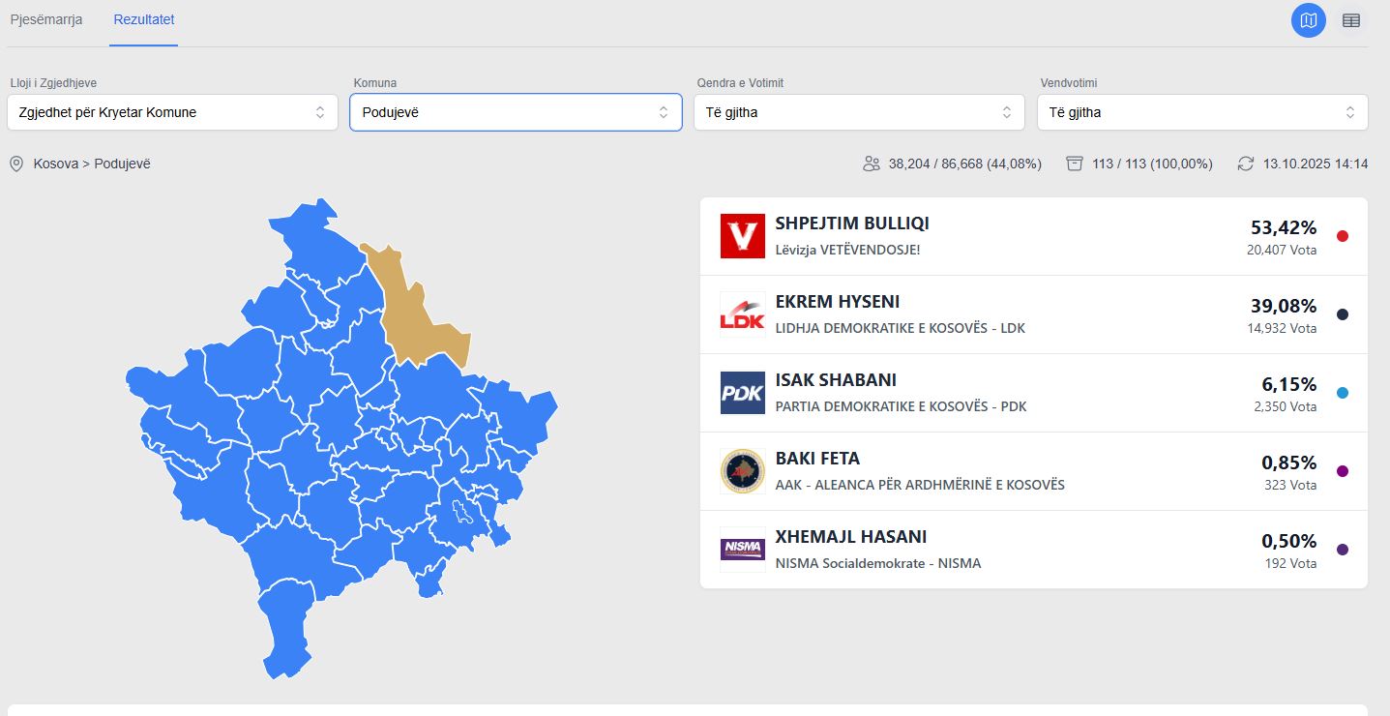
Task: Click the Kosova breadcrumb link
Action: 56,164
